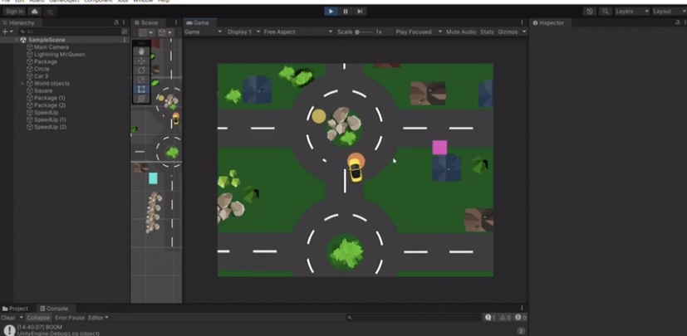Open the Layers dropdown
Viewport: 687px width, 336px height.
coord(632,12)
